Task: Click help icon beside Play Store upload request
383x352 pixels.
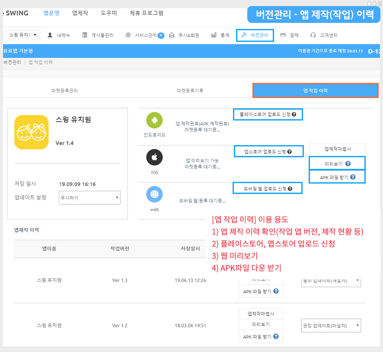Action: click(294, 114)
